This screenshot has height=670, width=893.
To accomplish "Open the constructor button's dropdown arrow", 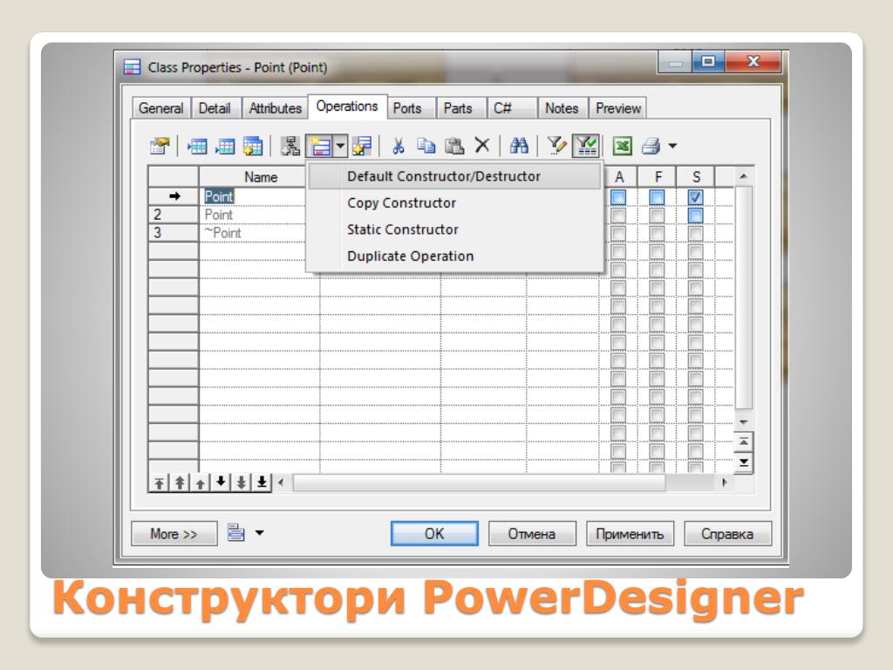I will point(340,147).
